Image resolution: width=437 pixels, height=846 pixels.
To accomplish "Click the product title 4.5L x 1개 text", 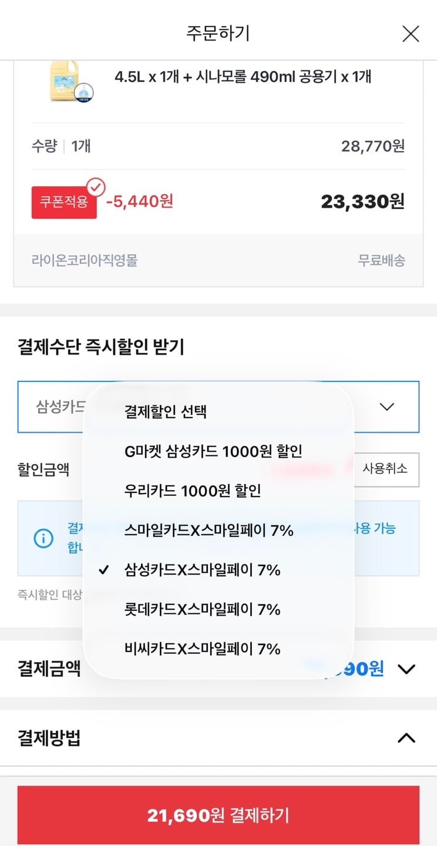I will coord(243,77).
